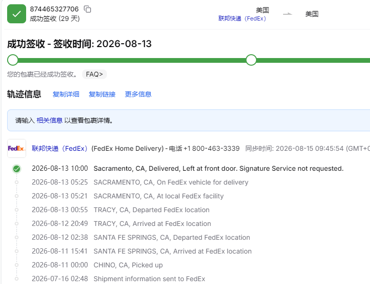The image size is (370, 284).
Task: Click heading 成功签收 - 签收时间: 2026-08-13
Action: click(79, 44)
